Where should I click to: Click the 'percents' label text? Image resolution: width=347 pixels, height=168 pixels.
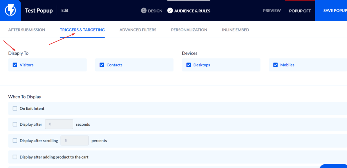click(x=99, y=141)
